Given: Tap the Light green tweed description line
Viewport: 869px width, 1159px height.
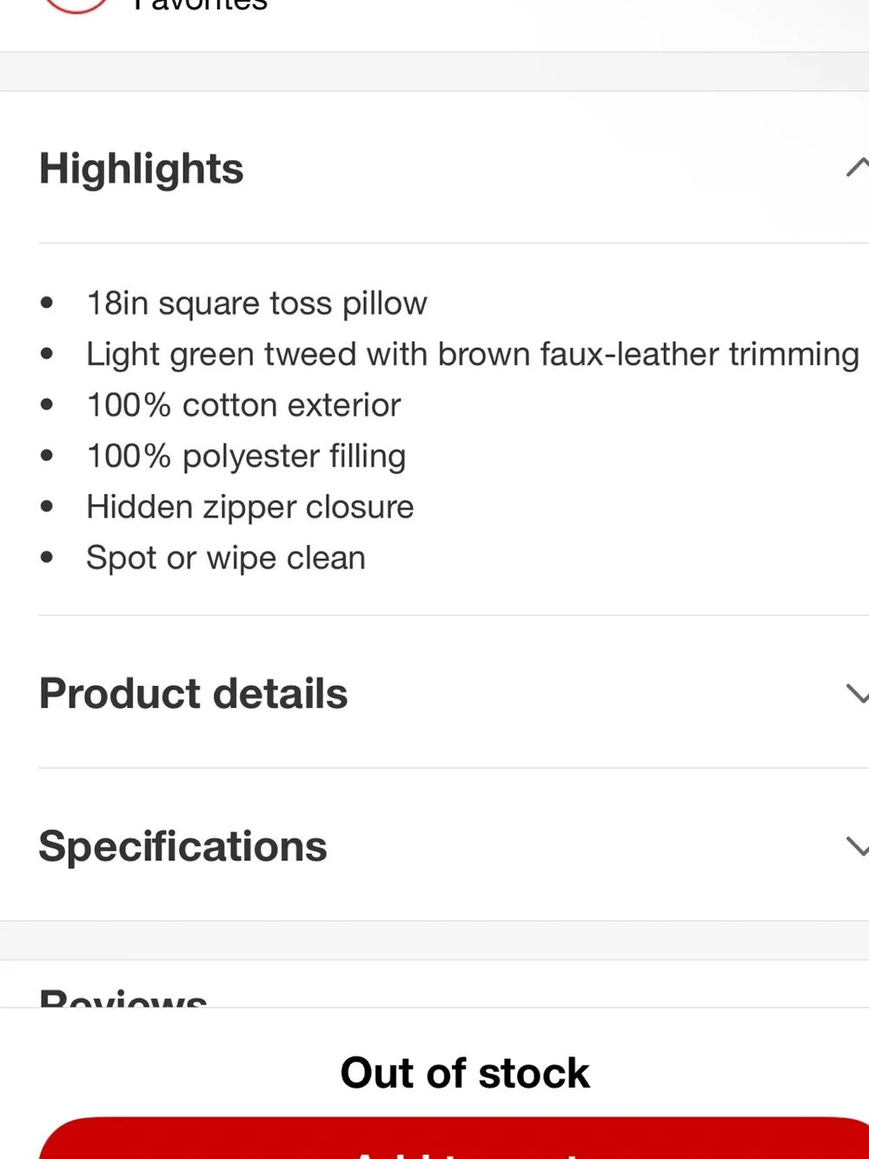Looking at the screenshot, I should tap(473, 355).
